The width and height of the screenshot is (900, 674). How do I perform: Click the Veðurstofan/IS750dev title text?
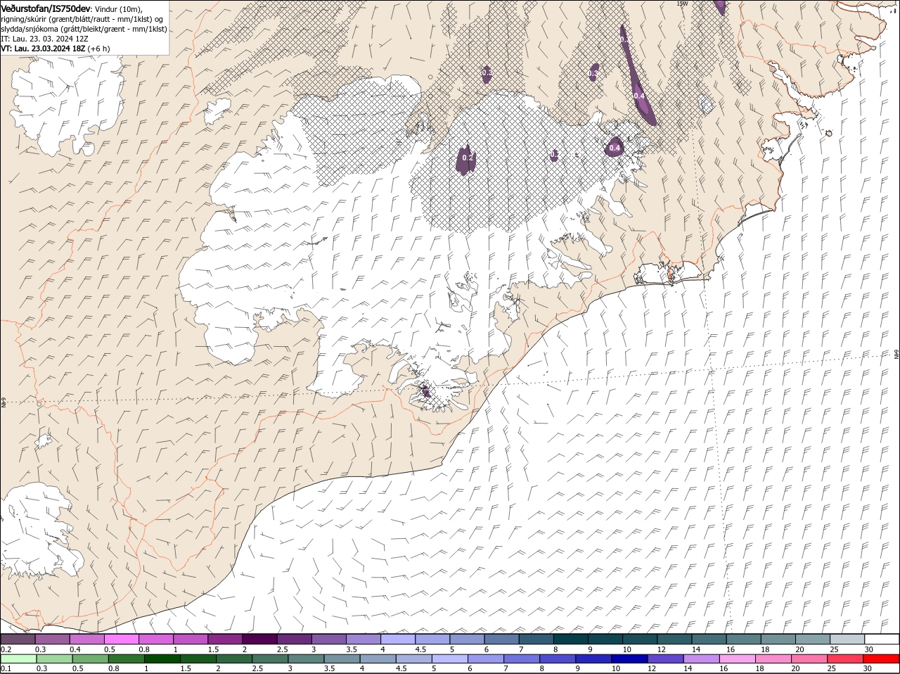[x=46, y=8]
